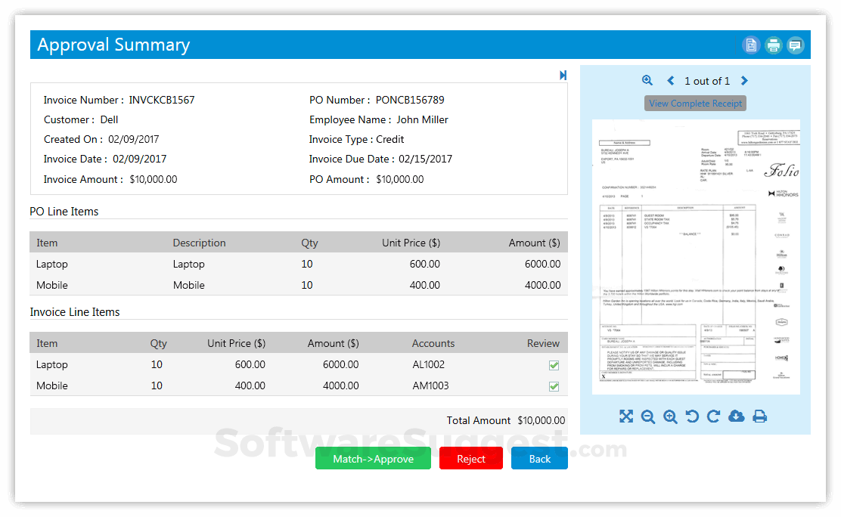The image size is (841, 517).
Task: Click the flag icon above invoice details
Action: click(x=563, y=75)
